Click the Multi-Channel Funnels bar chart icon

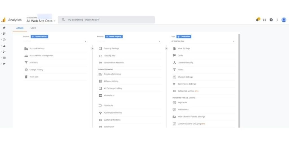[x=174, y=117]
